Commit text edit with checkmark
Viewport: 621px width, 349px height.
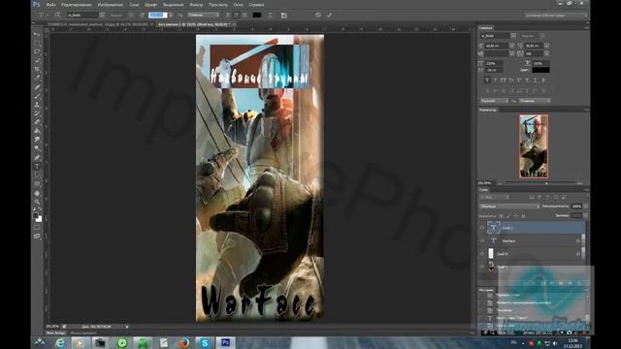[x=329, y=16]
